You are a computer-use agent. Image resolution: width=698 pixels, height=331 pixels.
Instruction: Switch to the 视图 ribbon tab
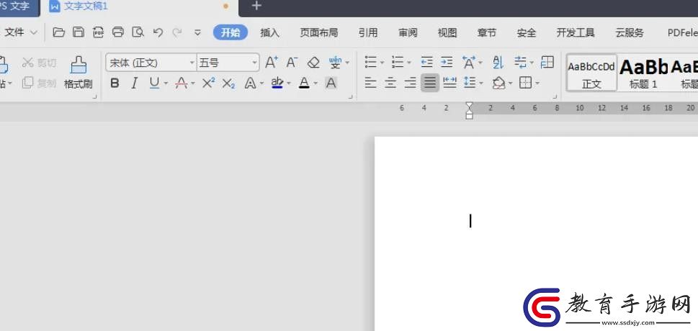(447, 32)
